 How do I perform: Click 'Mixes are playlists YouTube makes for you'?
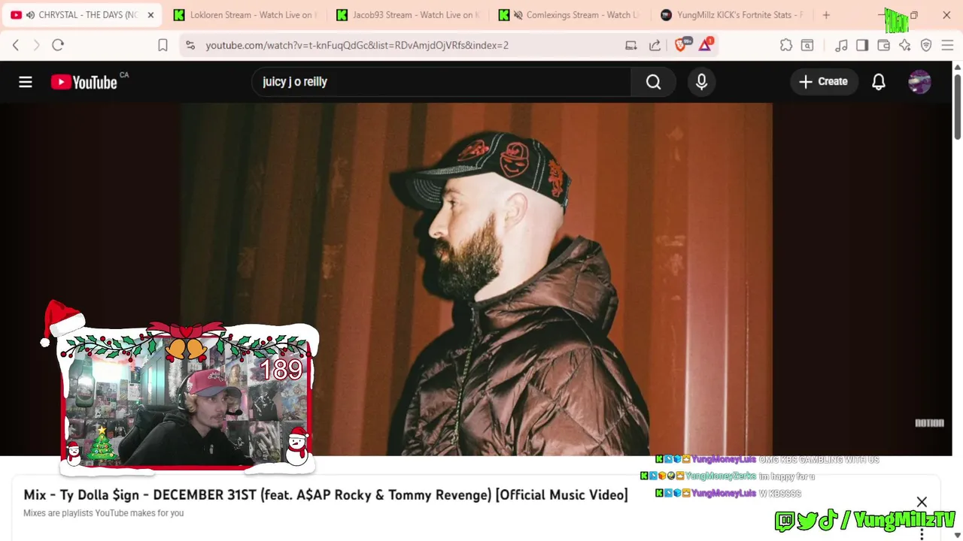[104, 513]
